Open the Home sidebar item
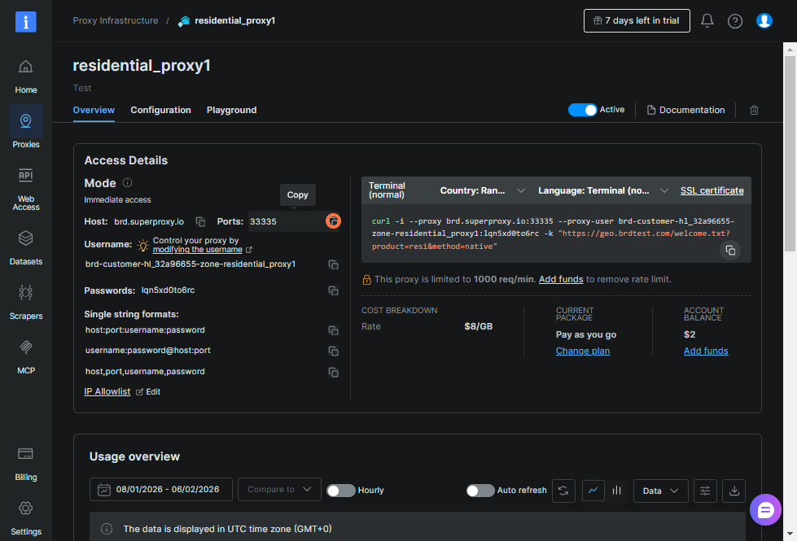 [x=25, y=76]
